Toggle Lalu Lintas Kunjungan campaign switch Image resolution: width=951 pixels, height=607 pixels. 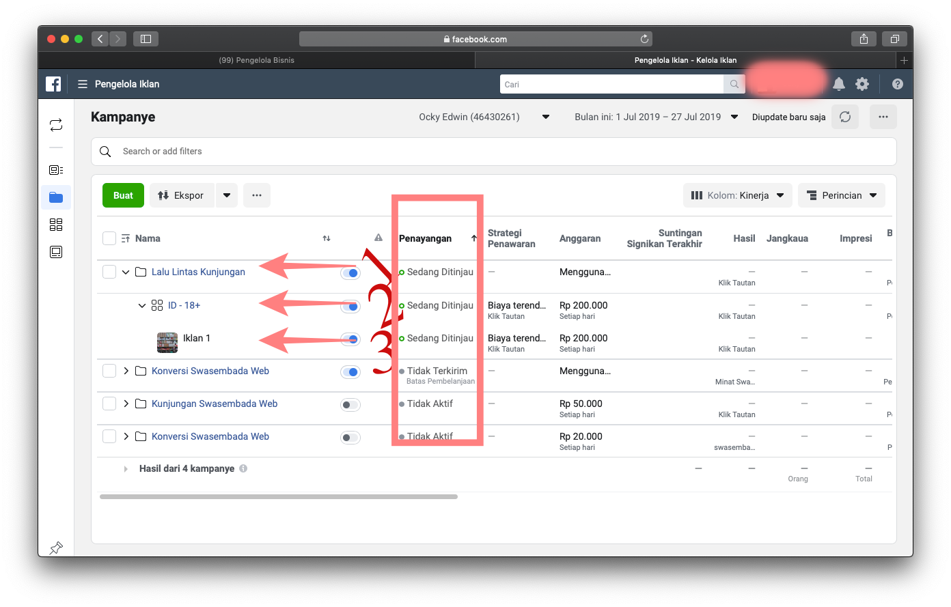[350, 273]
